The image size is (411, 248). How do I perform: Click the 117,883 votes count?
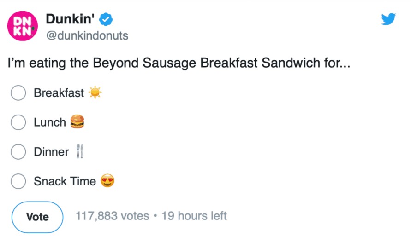coord(112,216)
